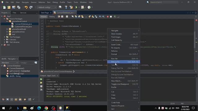Open File Explorer from taskbar
The width and height of the screenshot is (198, 111).
(25, 108)
